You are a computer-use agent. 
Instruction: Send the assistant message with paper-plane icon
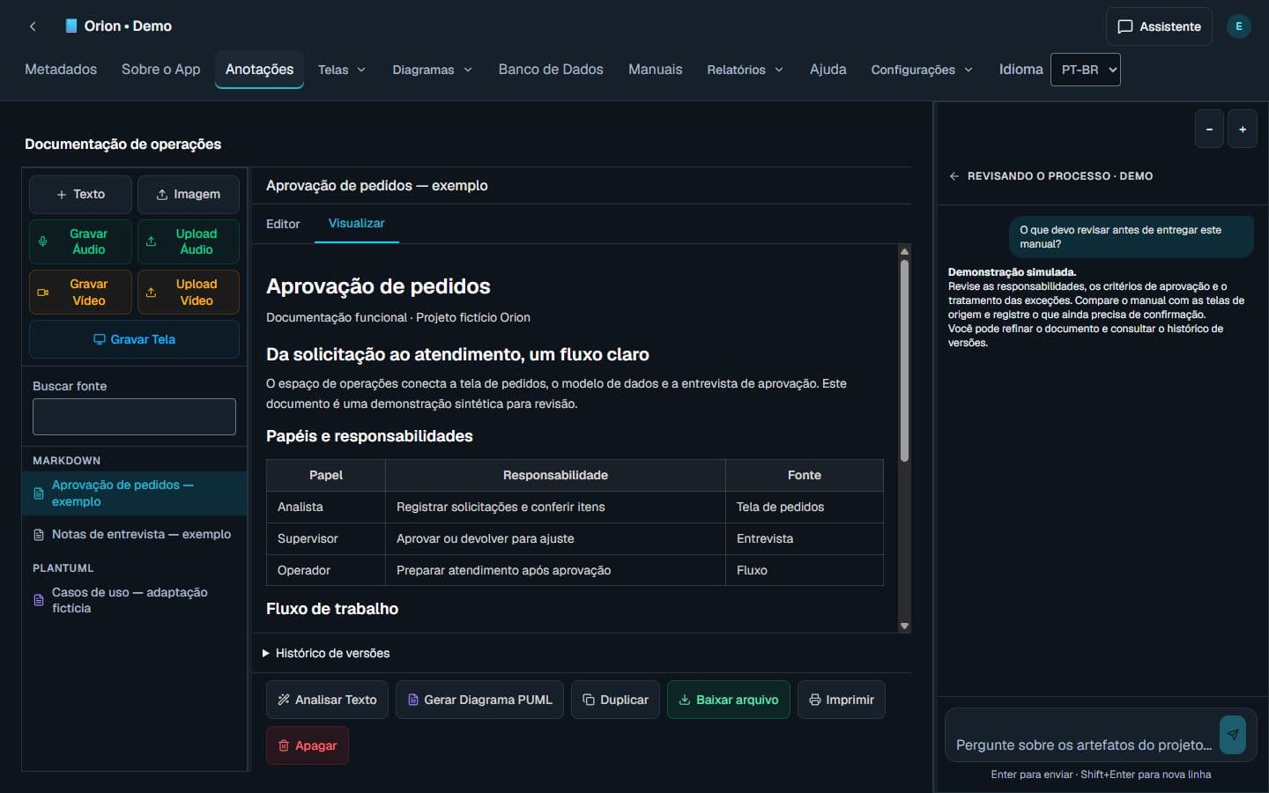[1232, 734]
